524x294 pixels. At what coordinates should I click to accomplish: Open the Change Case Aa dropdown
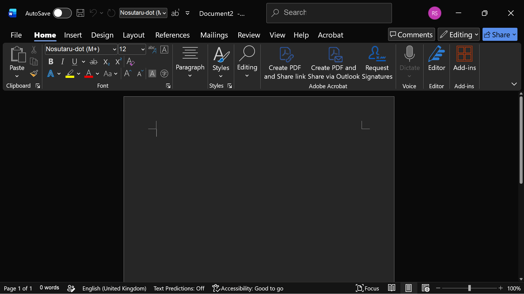coord(111,73)
